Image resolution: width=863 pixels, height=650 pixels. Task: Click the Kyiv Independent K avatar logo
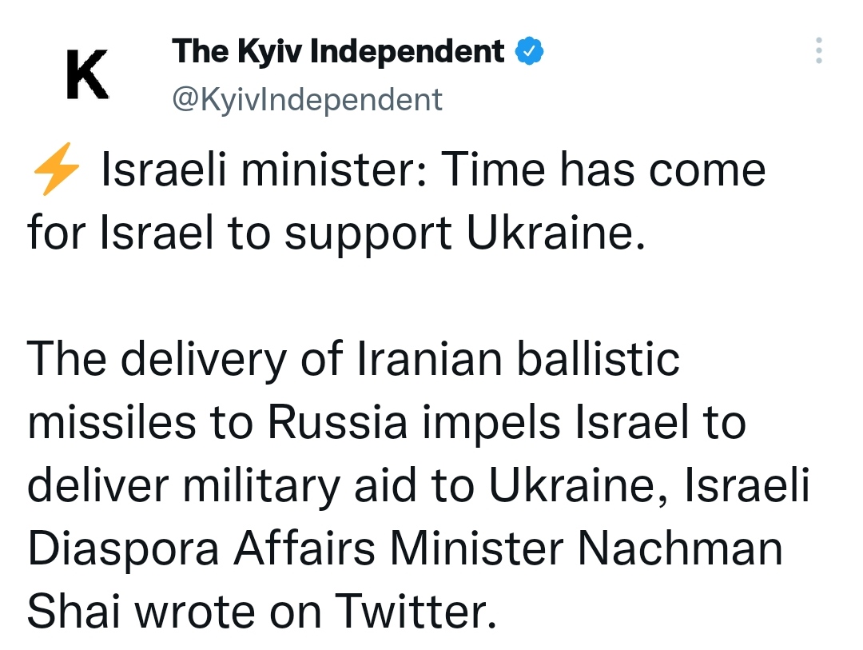coord(87,74)
